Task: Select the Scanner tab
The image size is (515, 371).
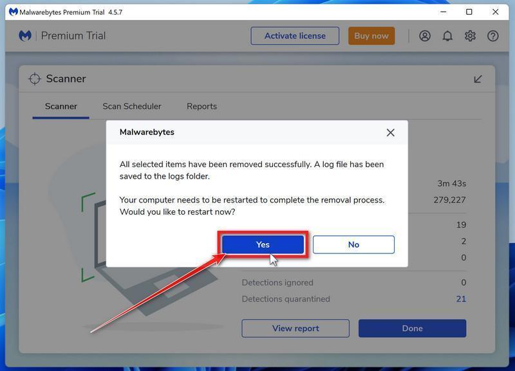Action: pyautogui.click(x=61, y=106)
